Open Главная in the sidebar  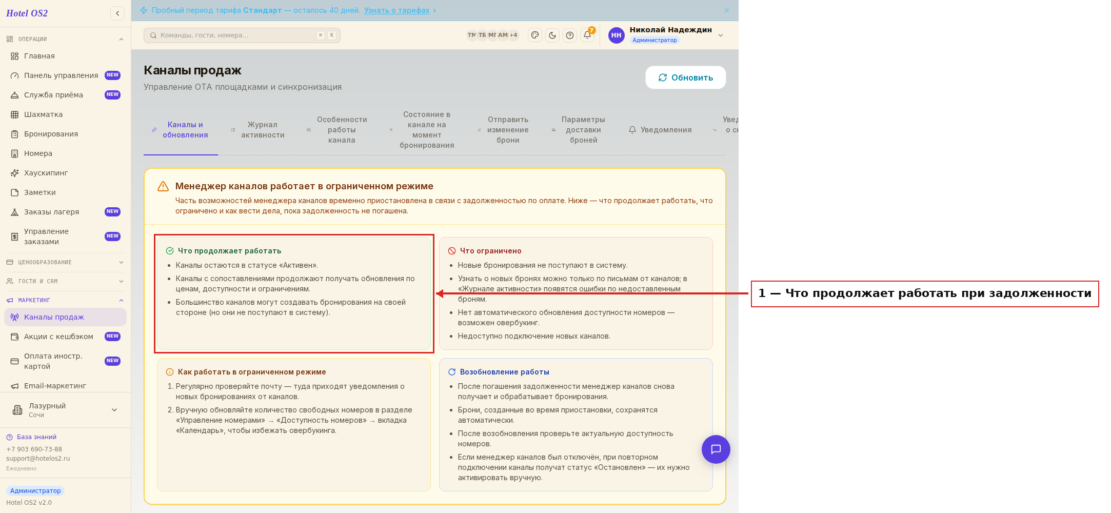tap(65, 56)
